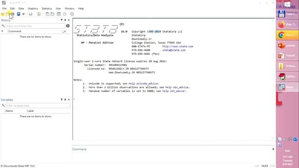Open the Window menu

point(70,8)
